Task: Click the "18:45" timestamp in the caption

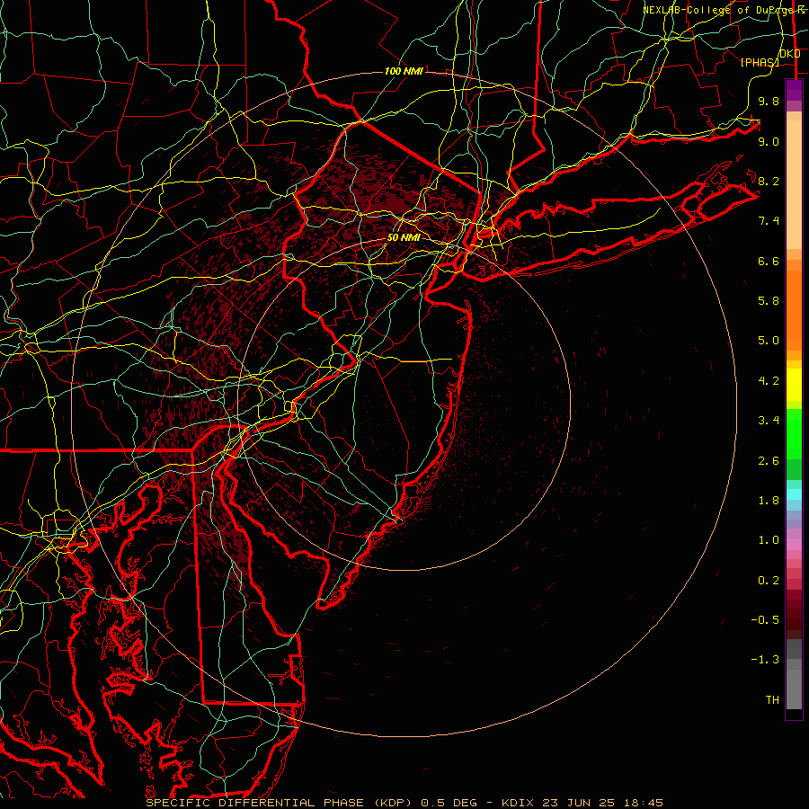Action: tap(645, 803)
